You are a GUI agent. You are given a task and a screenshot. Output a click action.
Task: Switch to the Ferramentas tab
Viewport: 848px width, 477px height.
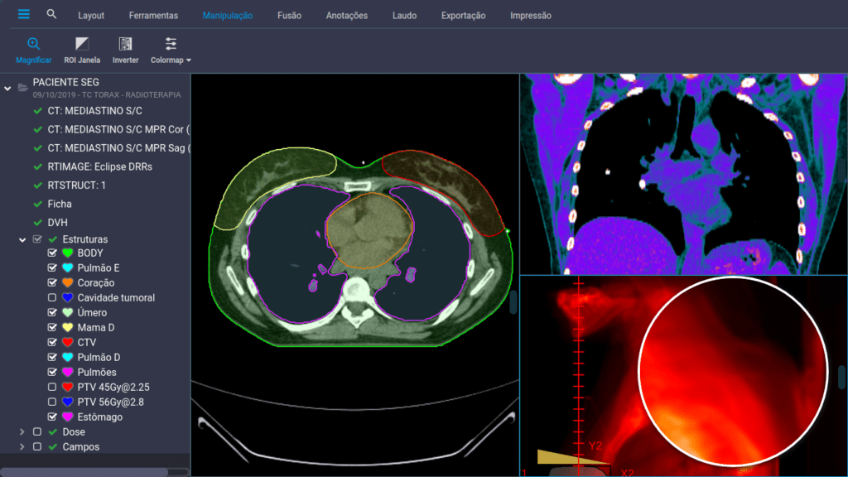point(153,16)
